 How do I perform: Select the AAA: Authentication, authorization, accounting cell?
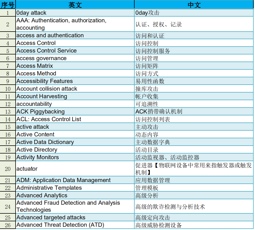[x=75, y=24]
